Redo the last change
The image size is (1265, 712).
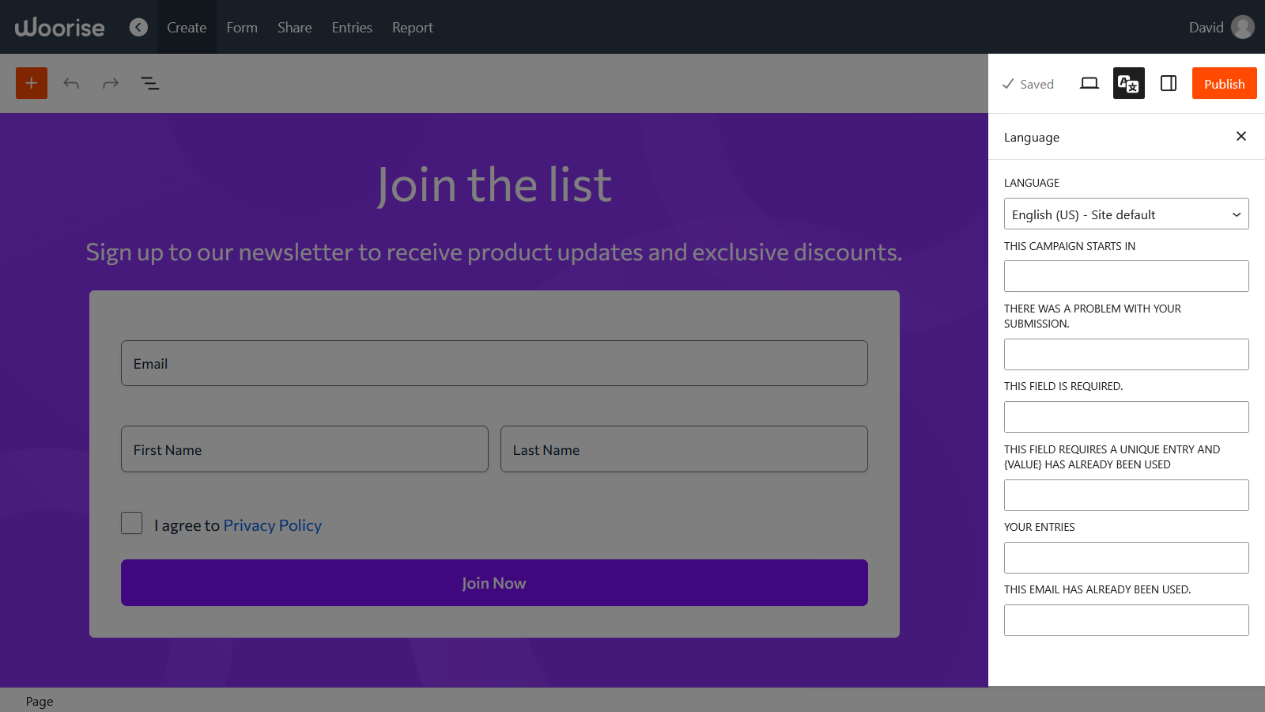[x=111, y=83]
